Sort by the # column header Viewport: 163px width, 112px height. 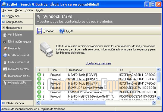42,70
